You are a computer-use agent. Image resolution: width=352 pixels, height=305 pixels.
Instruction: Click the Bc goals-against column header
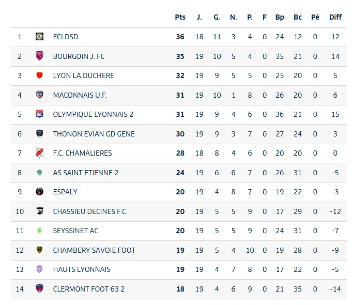pos(298,17)
